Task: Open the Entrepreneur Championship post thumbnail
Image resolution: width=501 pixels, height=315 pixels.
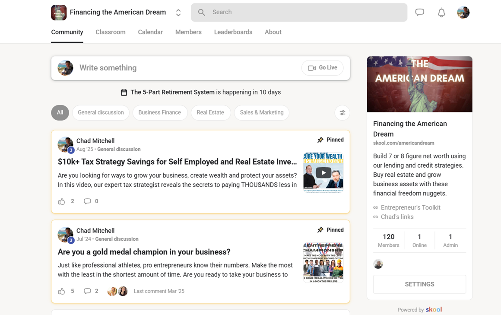Action: click(323, 263)
